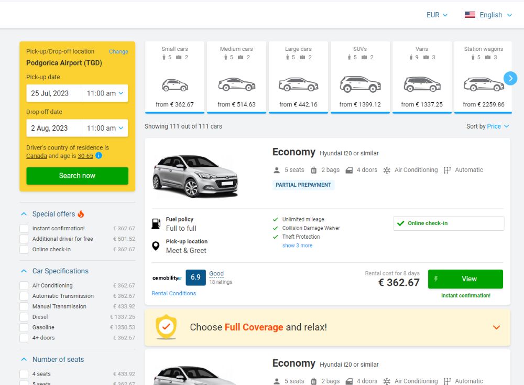Screen dimensions: 524x385
Task: Check the Automatic Transmission filter
Action: (x=24, y=296)
